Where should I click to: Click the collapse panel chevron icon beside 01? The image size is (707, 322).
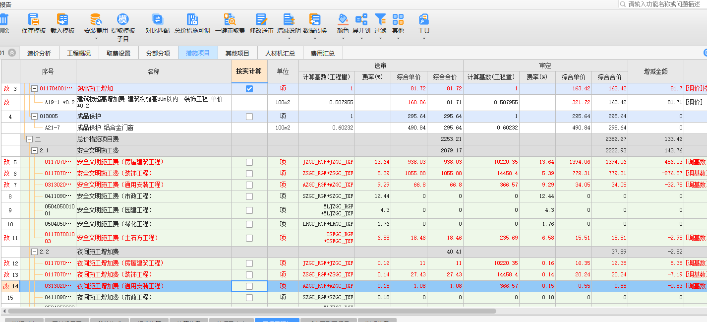(12, 53)
